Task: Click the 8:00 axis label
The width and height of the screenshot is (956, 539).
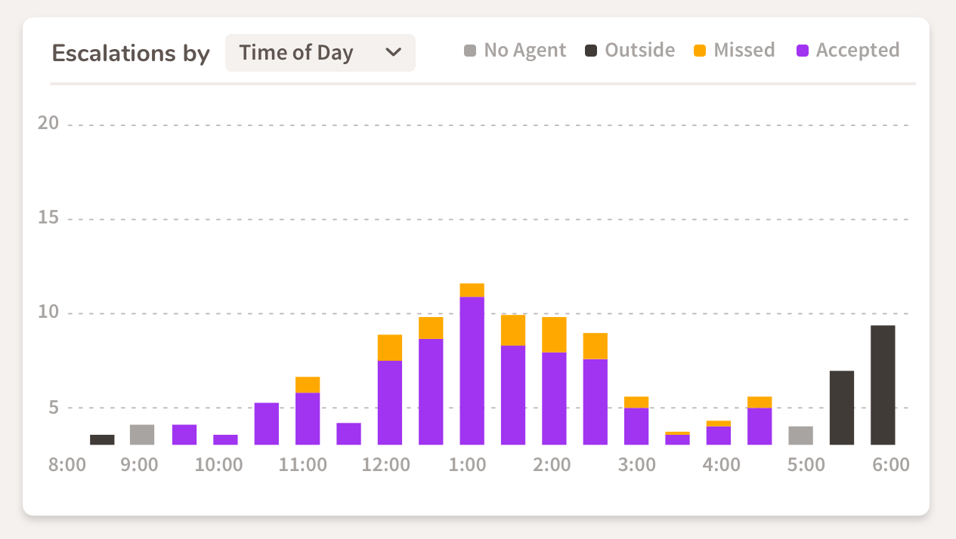Action: pos(67,465)
